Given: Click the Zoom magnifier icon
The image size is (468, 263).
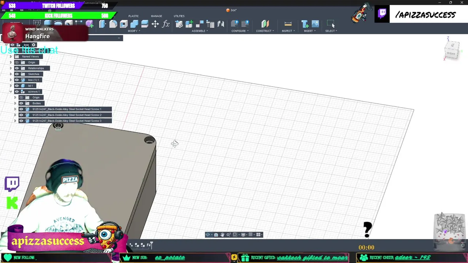Looking at the screenshot, I should pyautogui.click(x=229, y=235).
